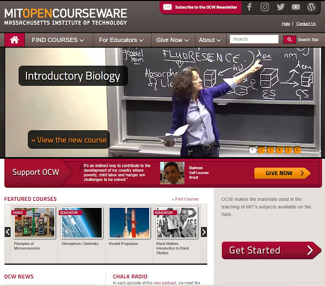325x286 pixels.
Task: Click the Introductory Biology banner title
Action: (73, 76)
